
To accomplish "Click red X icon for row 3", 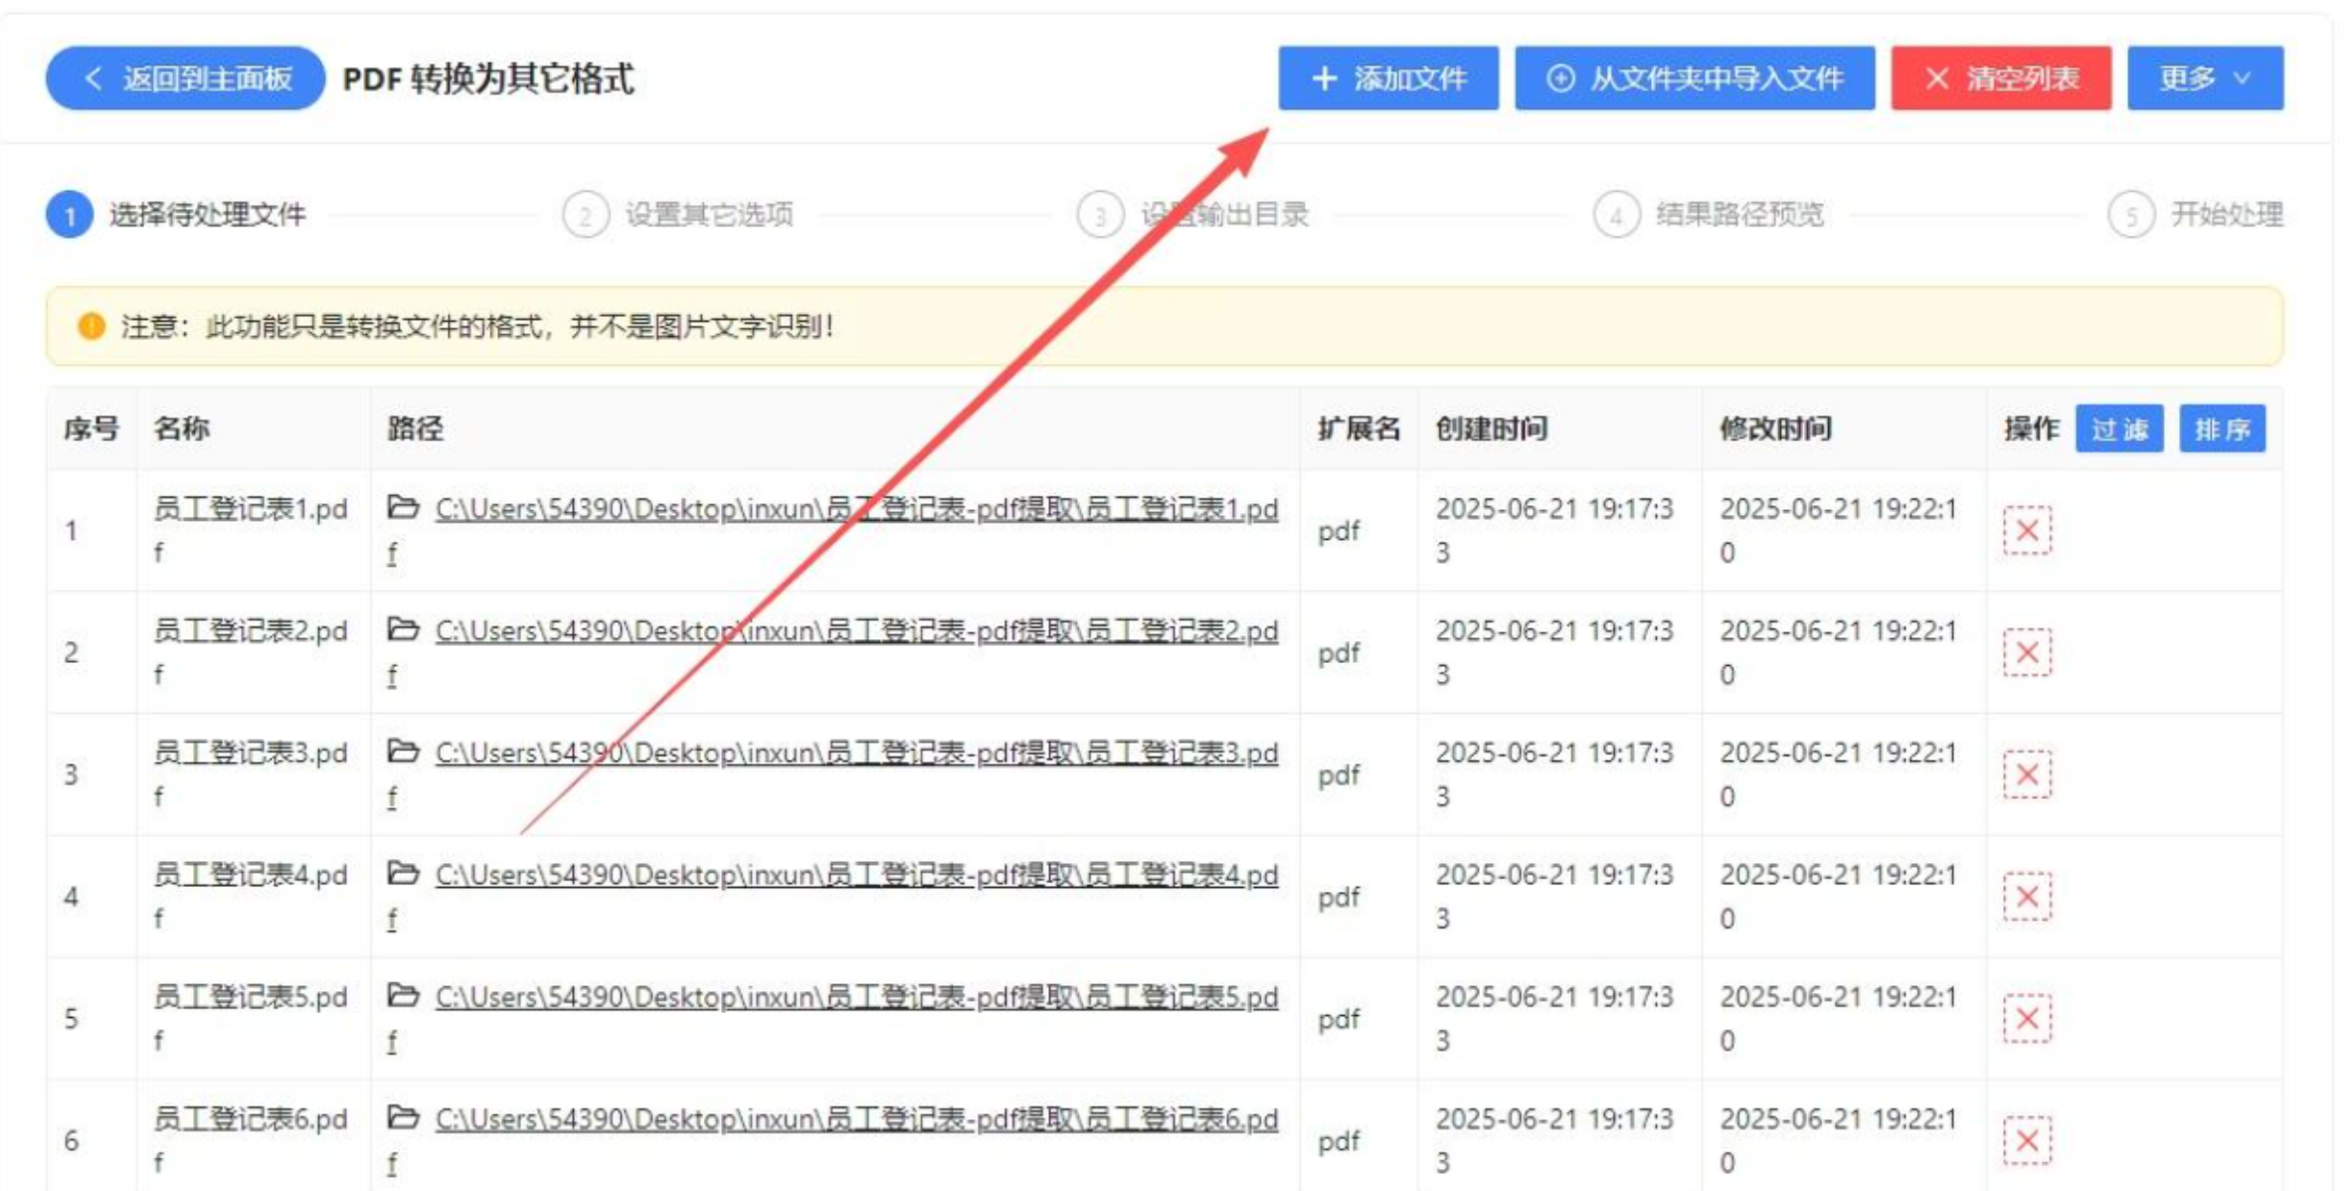I will [x=2026, y=775].
